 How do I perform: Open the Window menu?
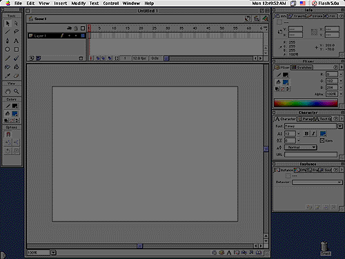pyautogui.click(x=131, y=3)
